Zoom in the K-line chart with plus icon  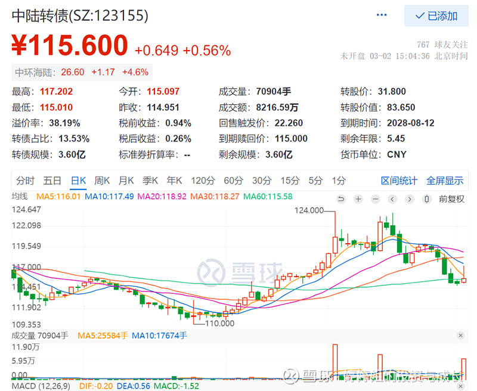[358, 199]
